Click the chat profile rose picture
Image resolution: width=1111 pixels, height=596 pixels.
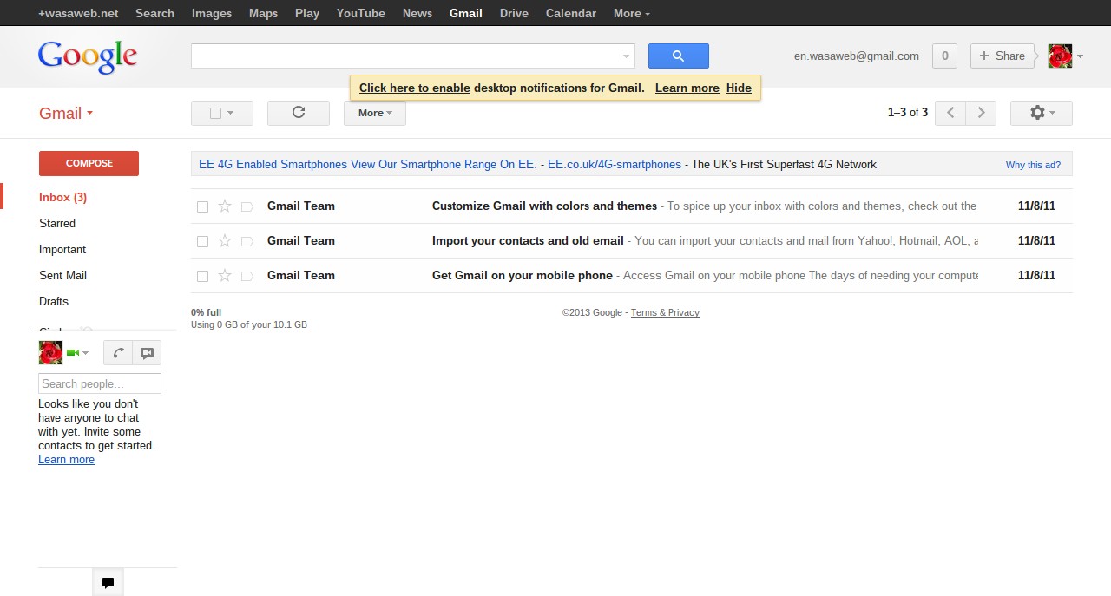50,352
